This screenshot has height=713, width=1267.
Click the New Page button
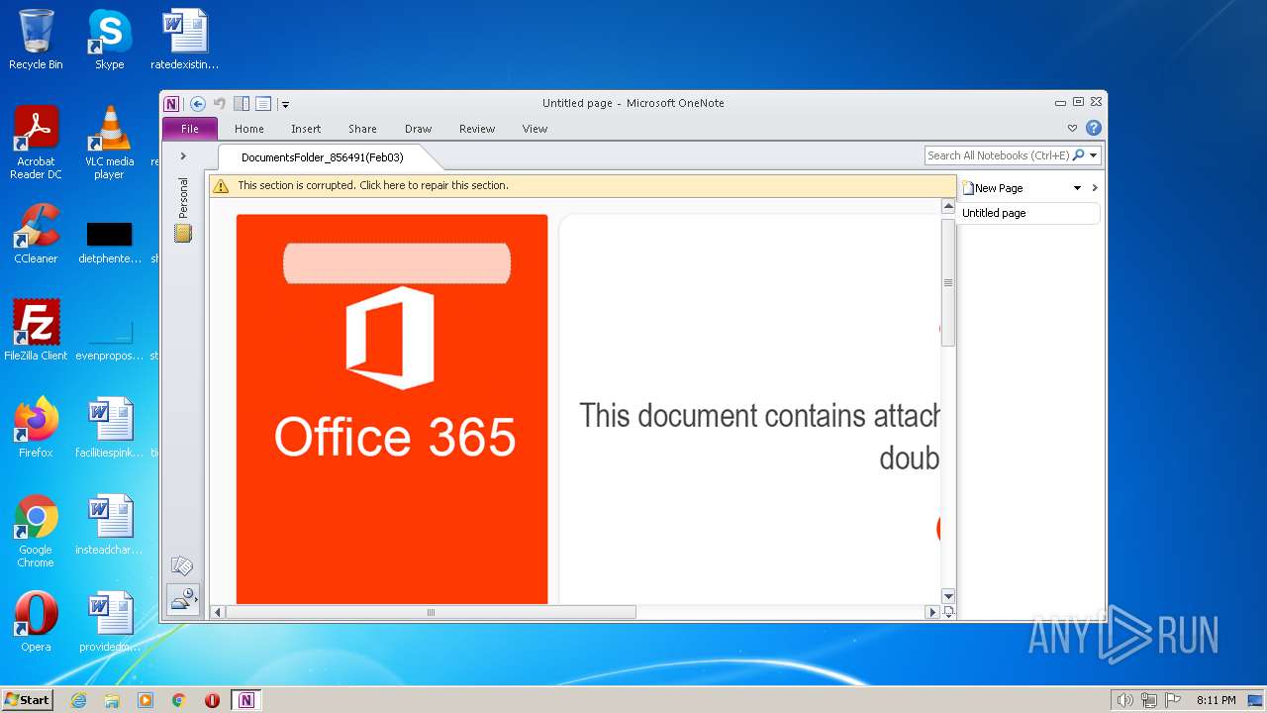(993, 188)
